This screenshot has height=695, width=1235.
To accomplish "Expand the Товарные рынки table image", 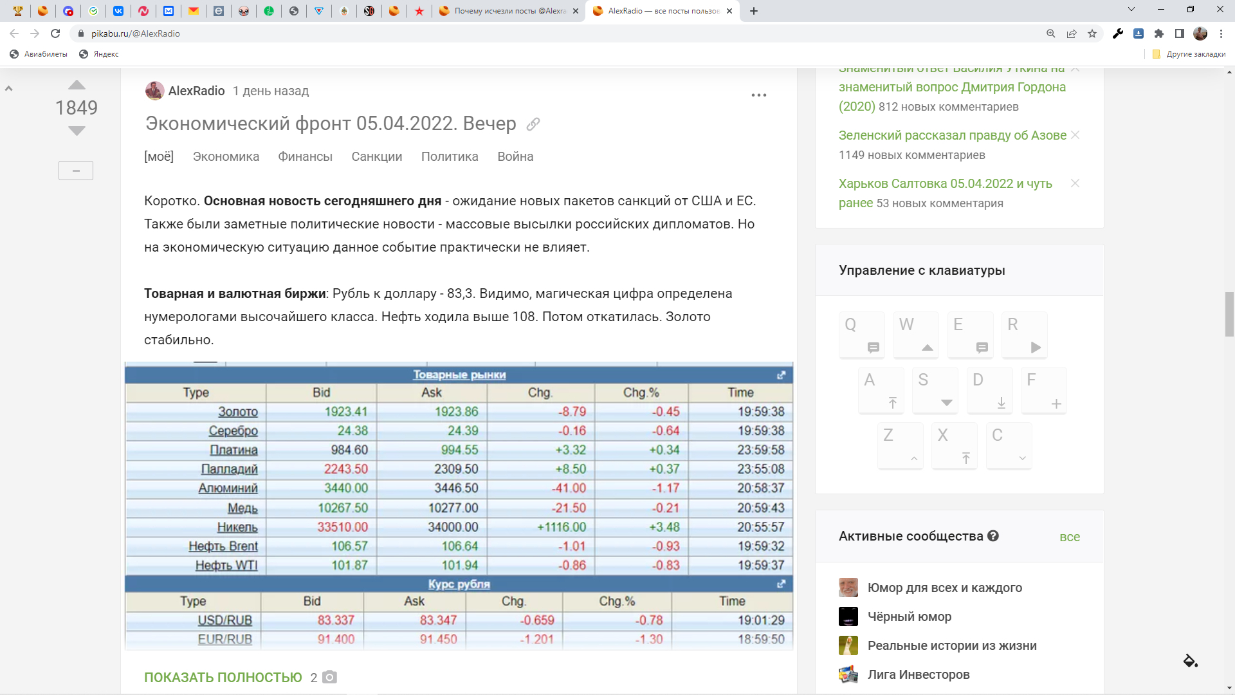I will click(x=781, y=375).
